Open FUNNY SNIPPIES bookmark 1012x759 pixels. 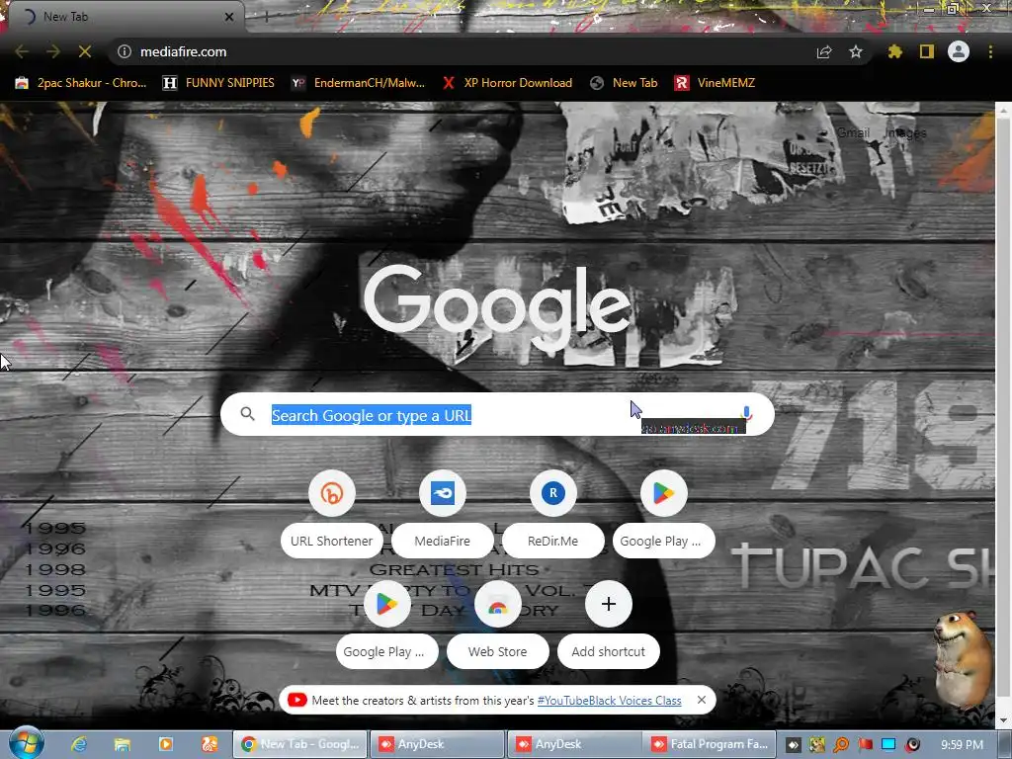tap(218, 83)
